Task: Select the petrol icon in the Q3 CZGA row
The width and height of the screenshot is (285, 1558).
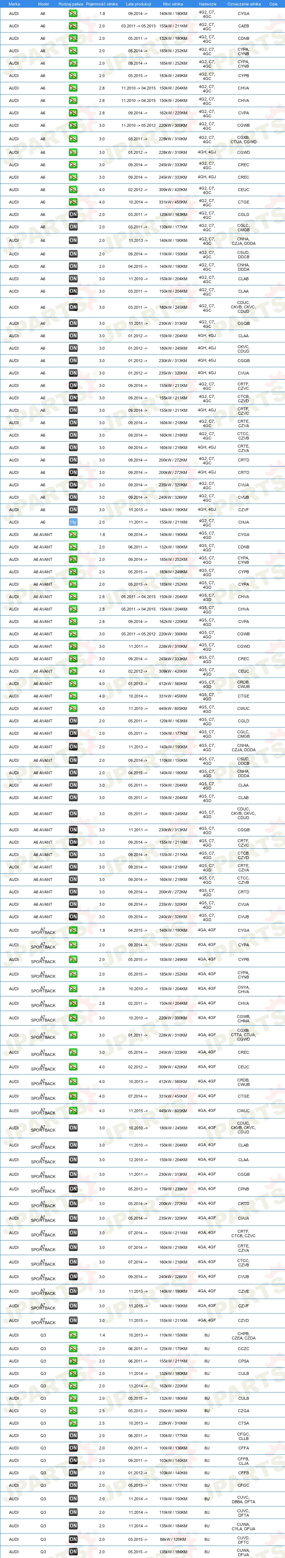Action: [73, 1410]
